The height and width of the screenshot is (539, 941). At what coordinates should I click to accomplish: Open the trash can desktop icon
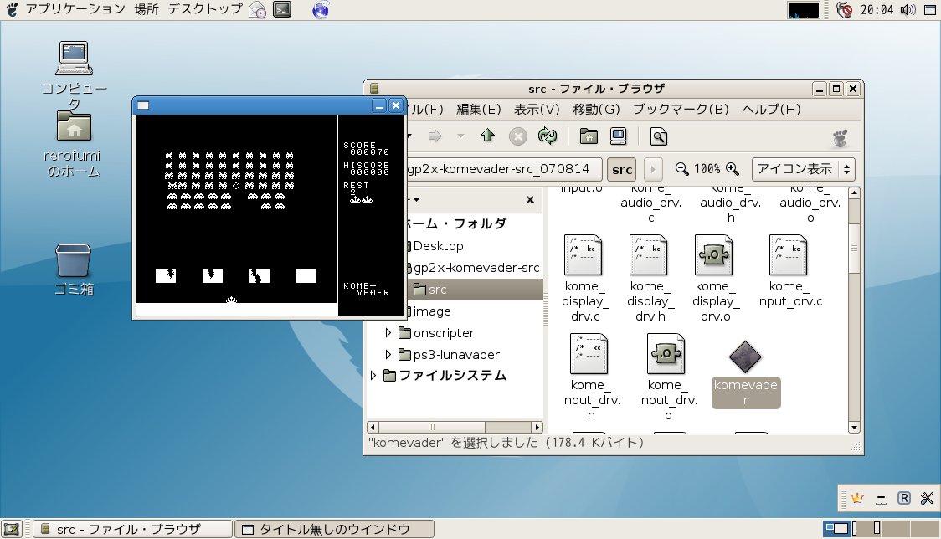pos(73,260)
